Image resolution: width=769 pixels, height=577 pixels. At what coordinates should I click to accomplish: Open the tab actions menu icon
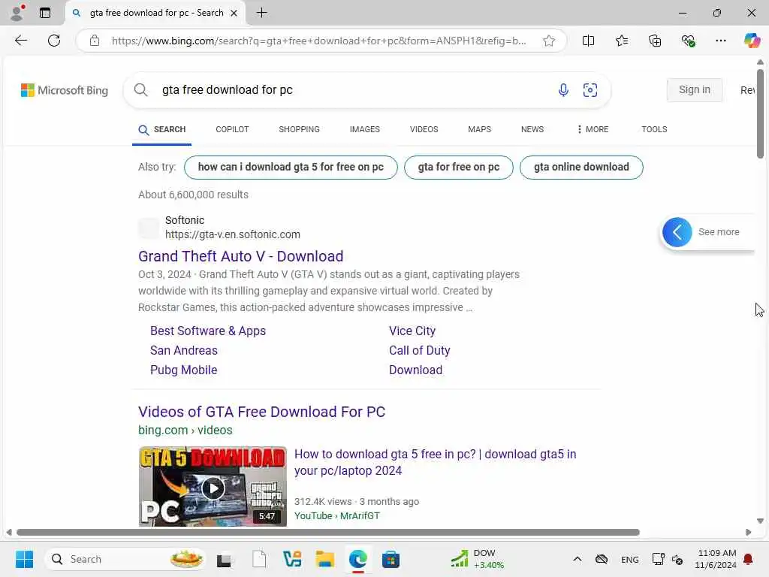(45, 13)
